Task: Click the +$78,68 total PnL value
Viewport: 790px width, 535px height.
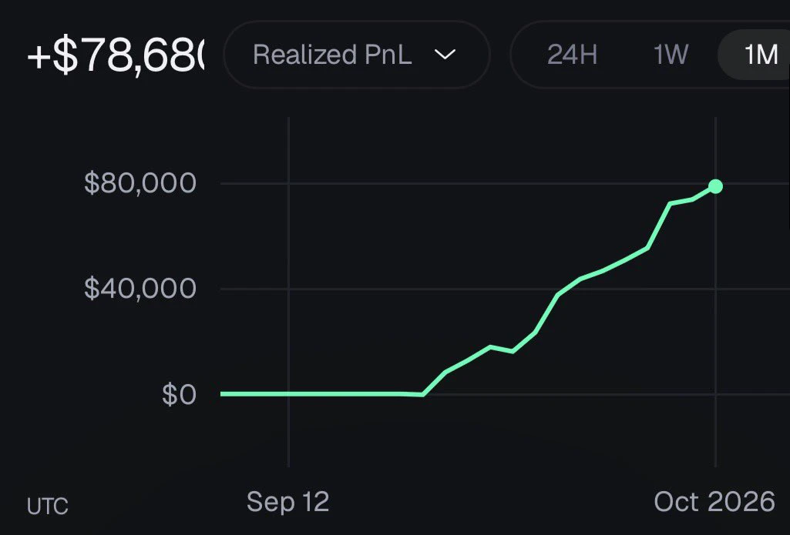Action: point(116,56)
